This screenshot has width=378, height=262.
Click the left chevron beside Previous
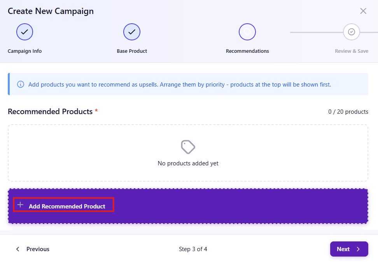(x=17, y=249)
